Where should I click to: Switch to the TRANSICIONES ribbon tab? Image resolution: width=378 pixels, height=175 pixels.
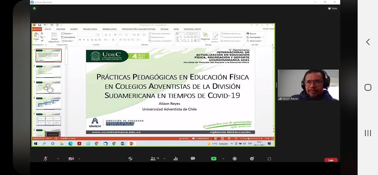[x=90, y=29]
